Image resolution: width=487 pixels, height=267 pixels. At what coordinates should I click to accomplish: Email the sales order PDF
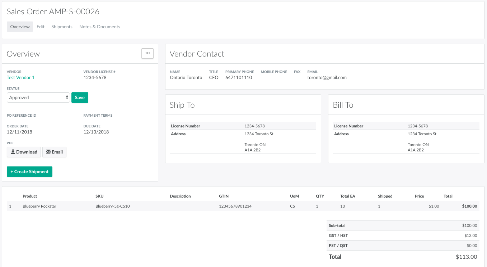pyautogui.click(x=54, y=152)
